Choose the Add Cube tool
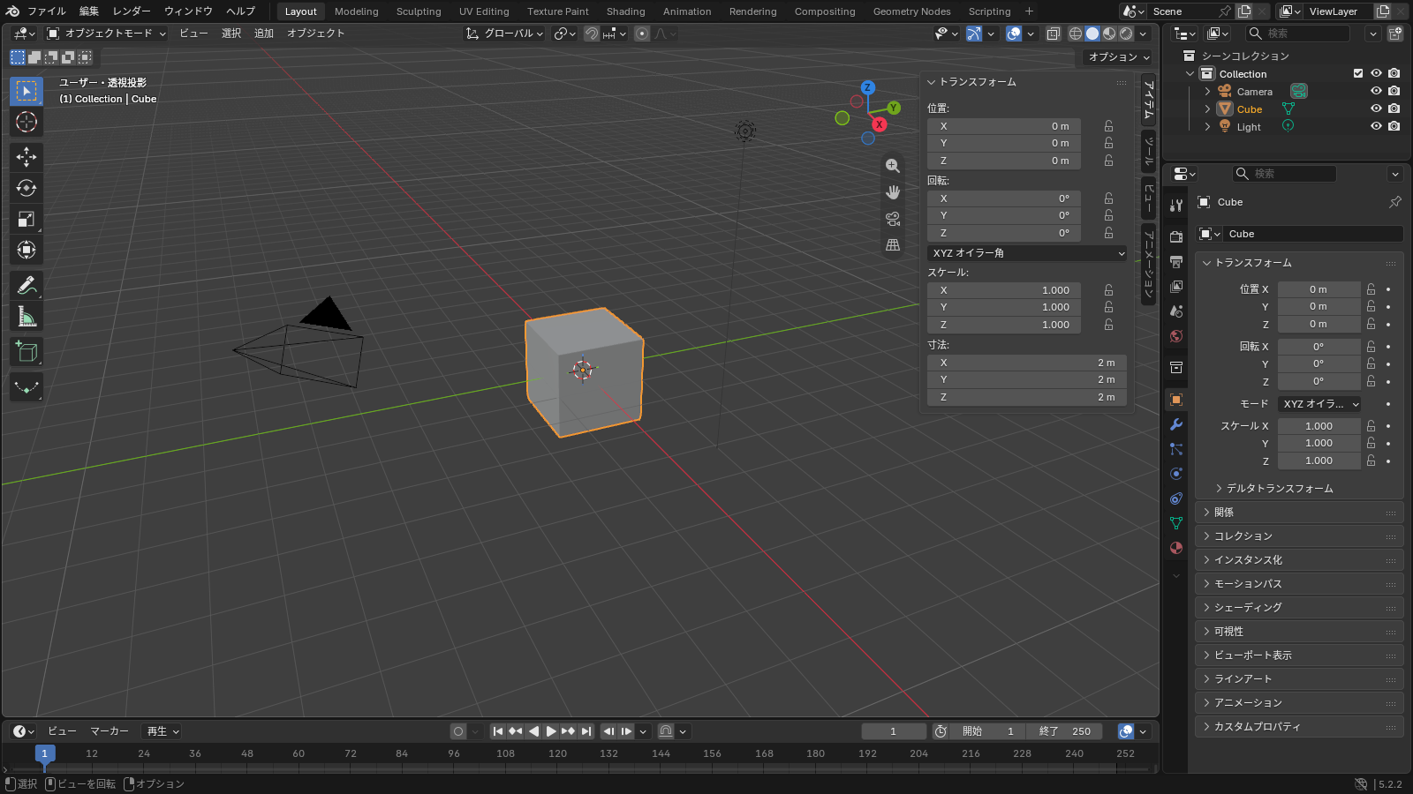This screenshot has width=1413, height=794. coord(26,352)
